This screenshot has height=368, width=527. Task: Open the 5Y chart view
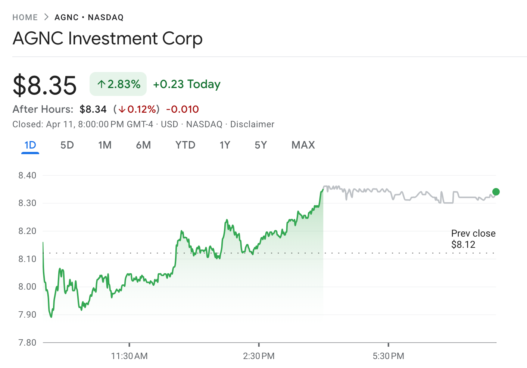coord(261,145)
